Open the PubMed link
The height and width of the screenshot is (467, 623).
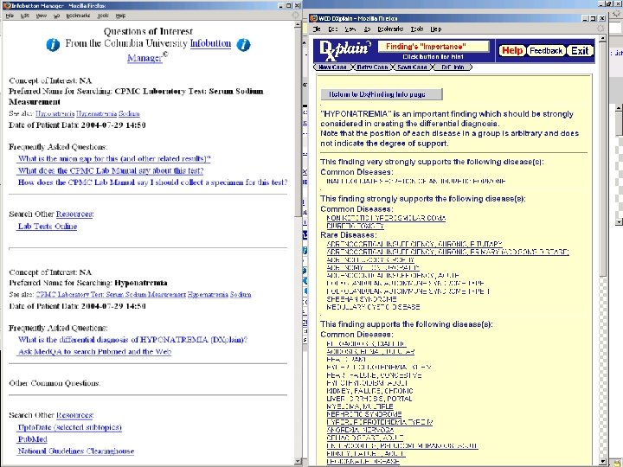[x=32, y=438]
